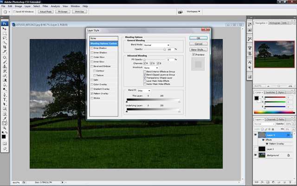
Task: Select the Move tool in toolbox
Action: tap(5, 28)
